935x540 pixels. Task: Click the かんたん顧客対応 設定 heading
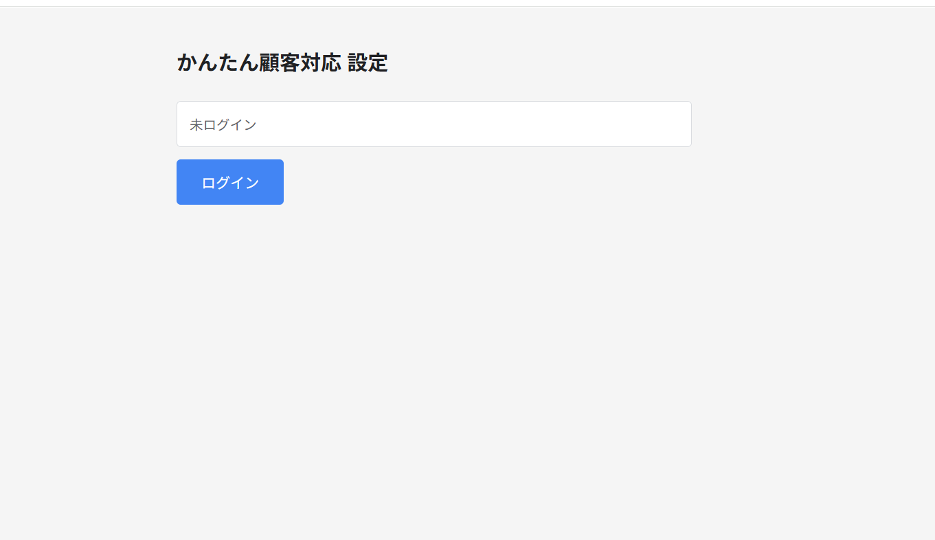point(282,63)
